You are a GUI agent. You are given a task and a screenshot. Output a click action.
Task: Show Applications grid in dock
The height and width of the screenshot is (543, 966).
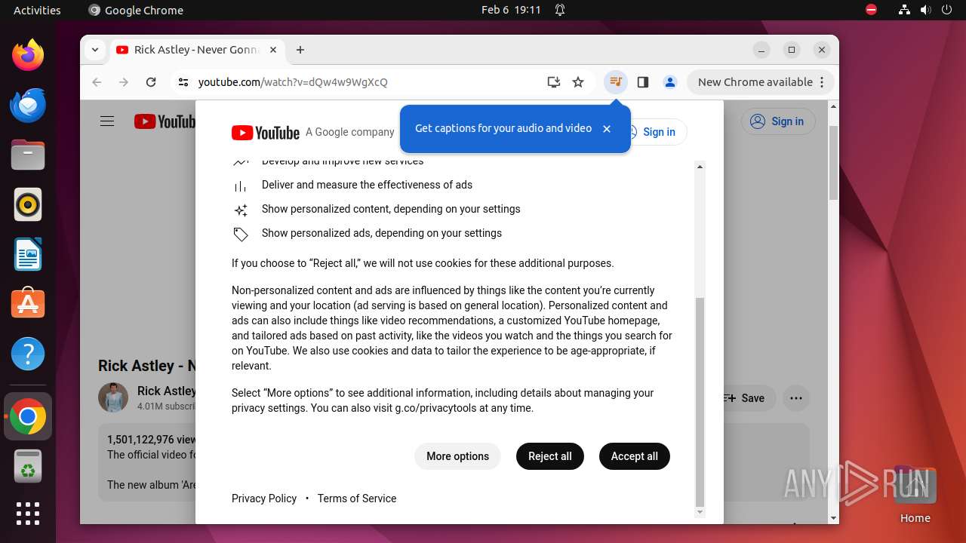(28, 514)
